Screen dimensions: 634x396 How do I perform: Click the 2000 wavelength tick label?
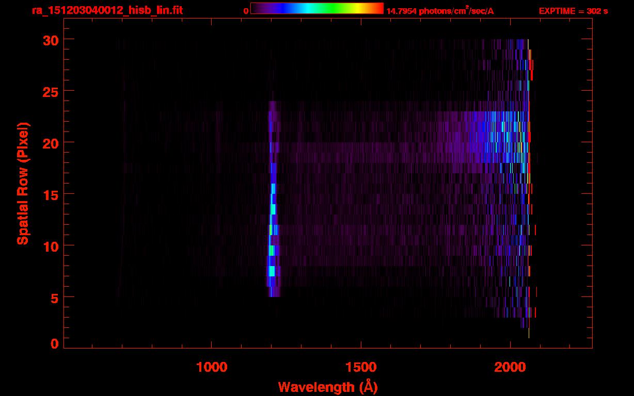pos(510,367)
